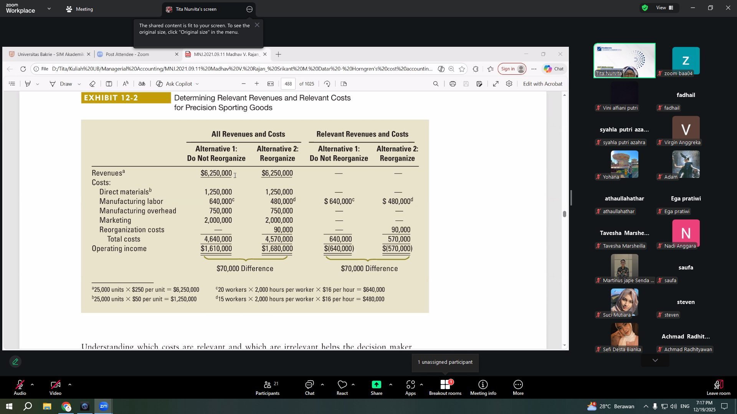The width and height of the screenshot is (737, 414).
Task: Open the Zoom Chat panel
Action: tap(309, 387)
